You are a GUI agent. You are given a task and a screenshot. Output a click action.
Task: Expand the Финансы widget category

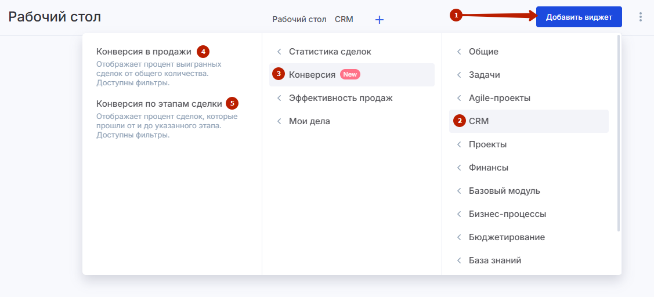pyautogui.click(x=529, y=168)
